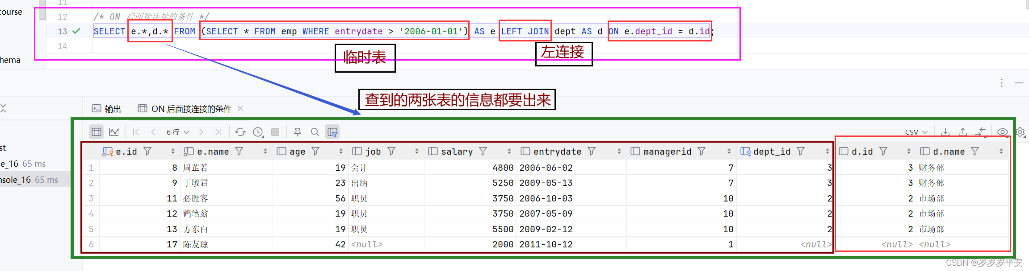Screen dimensions: 1029x271
Task: Click the filter funnel on age column
Action: click(x=315, y=152)
